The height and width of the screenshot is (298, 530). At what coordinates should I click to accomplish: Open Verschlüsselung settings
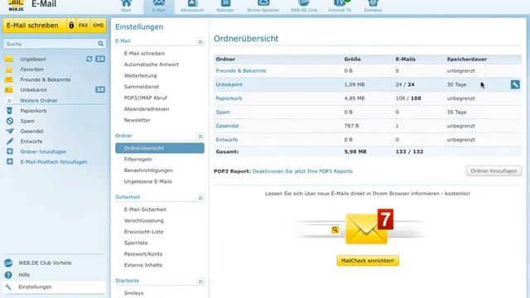[x=143, y=221]
